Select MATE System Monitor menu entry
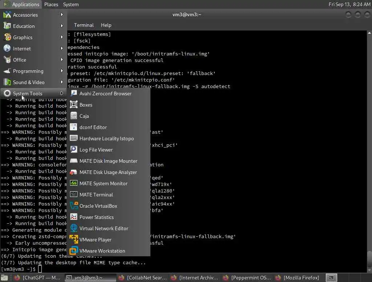The width and height of the screenshot is (372, 282). point(108,183)
